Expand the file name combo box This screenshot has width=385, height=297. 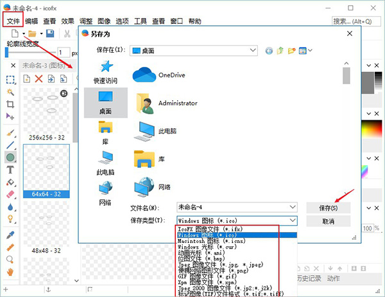pos(293,208)
